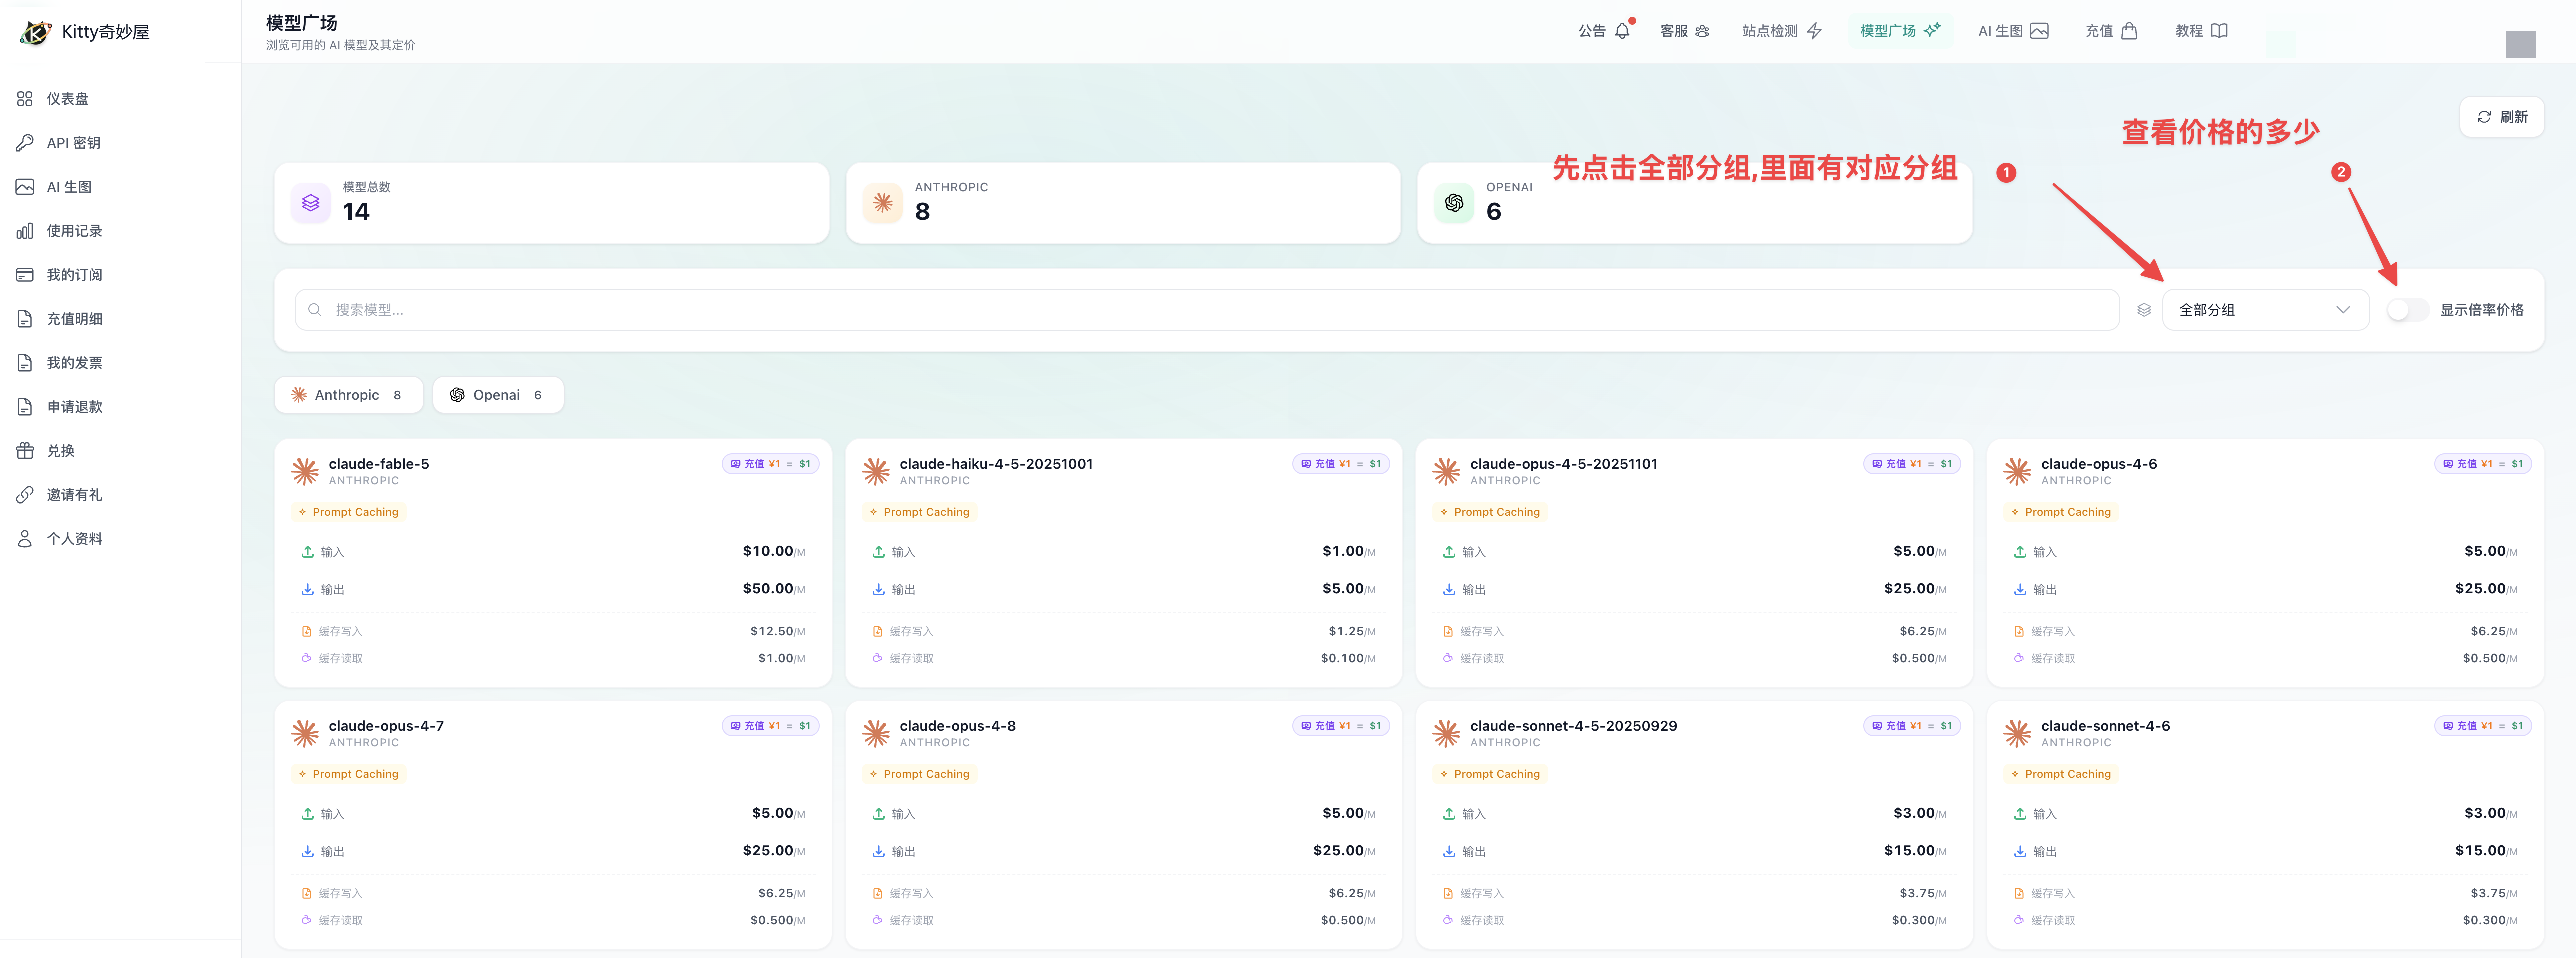Click the Anthropic logo on claude-opus-4-6 card
2576x958 pixels.
point(2017,471)
